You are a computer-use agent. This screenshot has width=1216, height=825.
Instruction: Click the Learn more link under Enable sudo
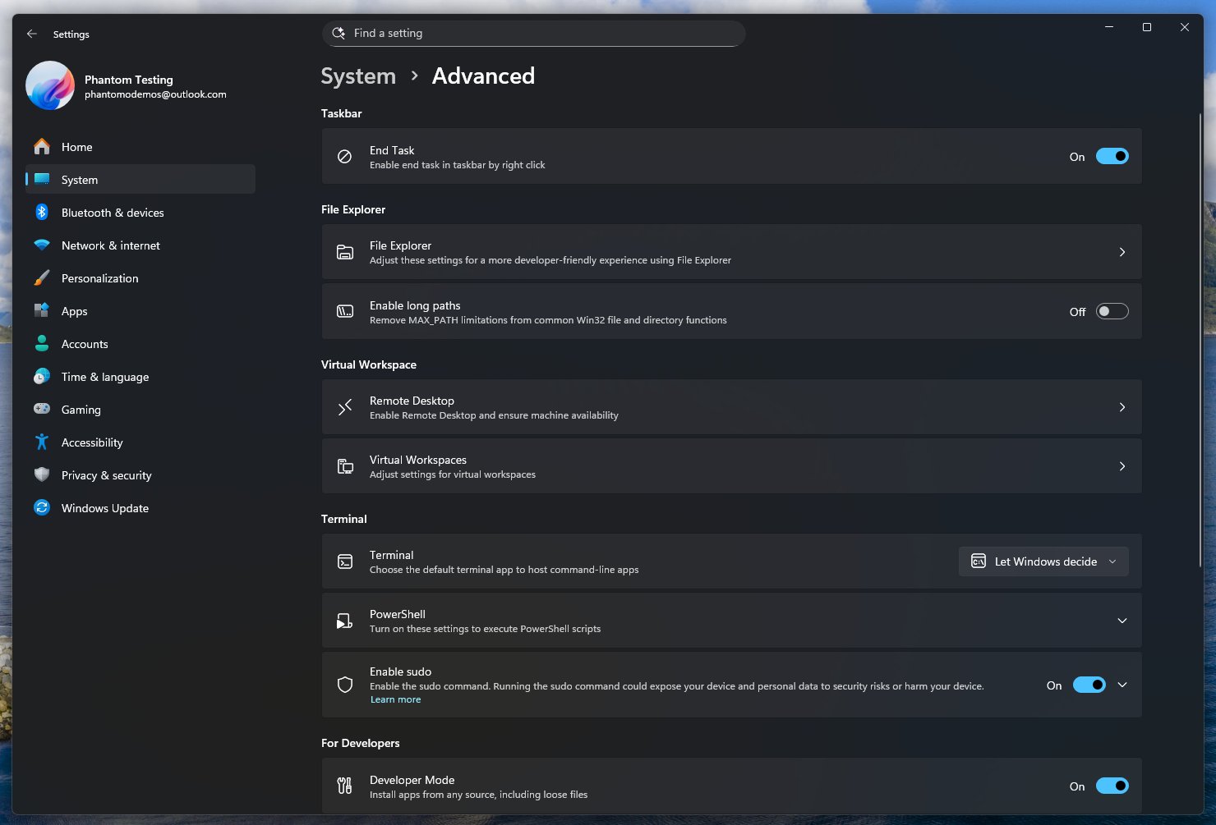[395, 699]
